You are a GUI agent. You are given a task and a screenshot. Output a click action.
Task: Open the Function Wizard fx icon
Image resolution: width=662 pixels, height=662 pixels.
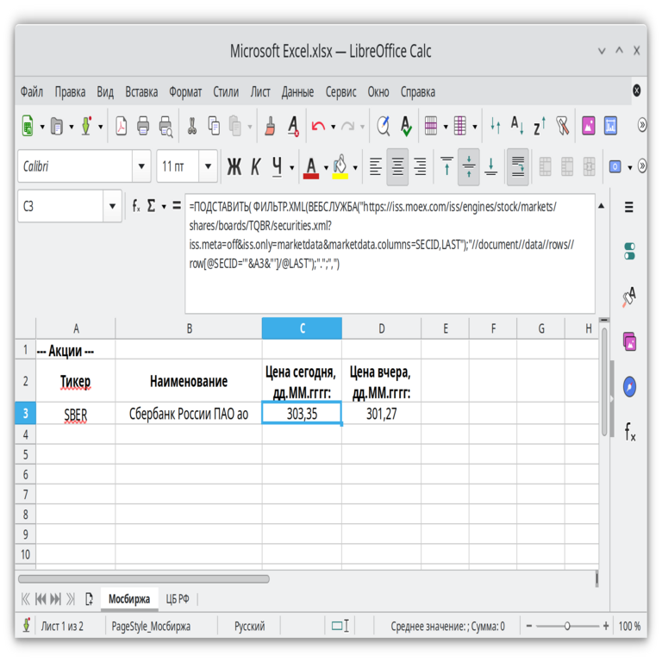coord(136,206)
